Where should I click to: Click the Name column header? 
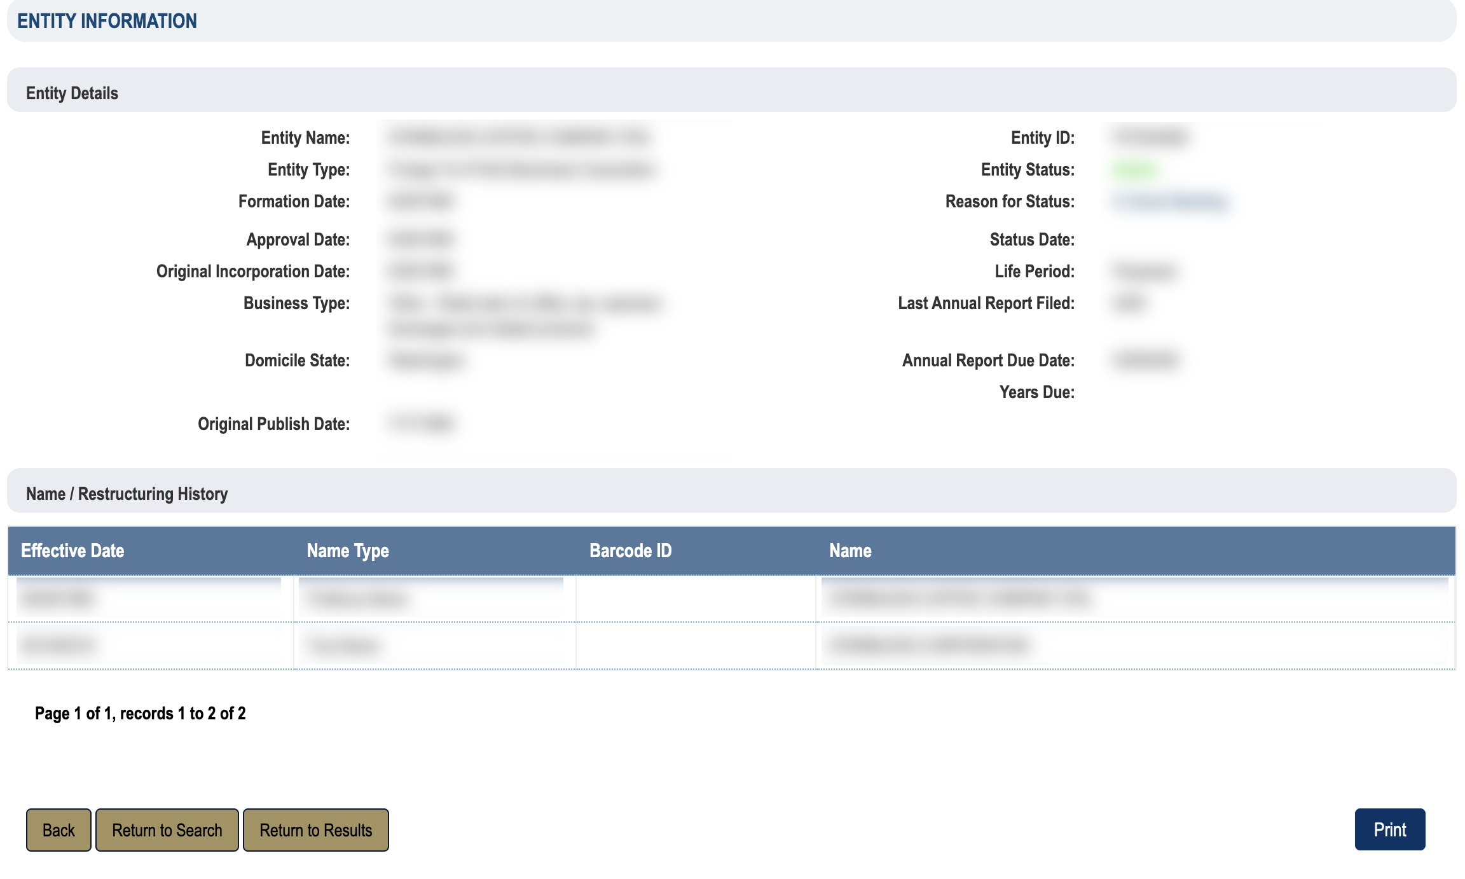(x=850, y=551)
